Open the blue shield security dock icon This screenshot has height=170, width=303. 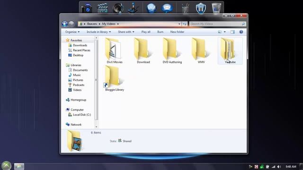click(201, 8)
